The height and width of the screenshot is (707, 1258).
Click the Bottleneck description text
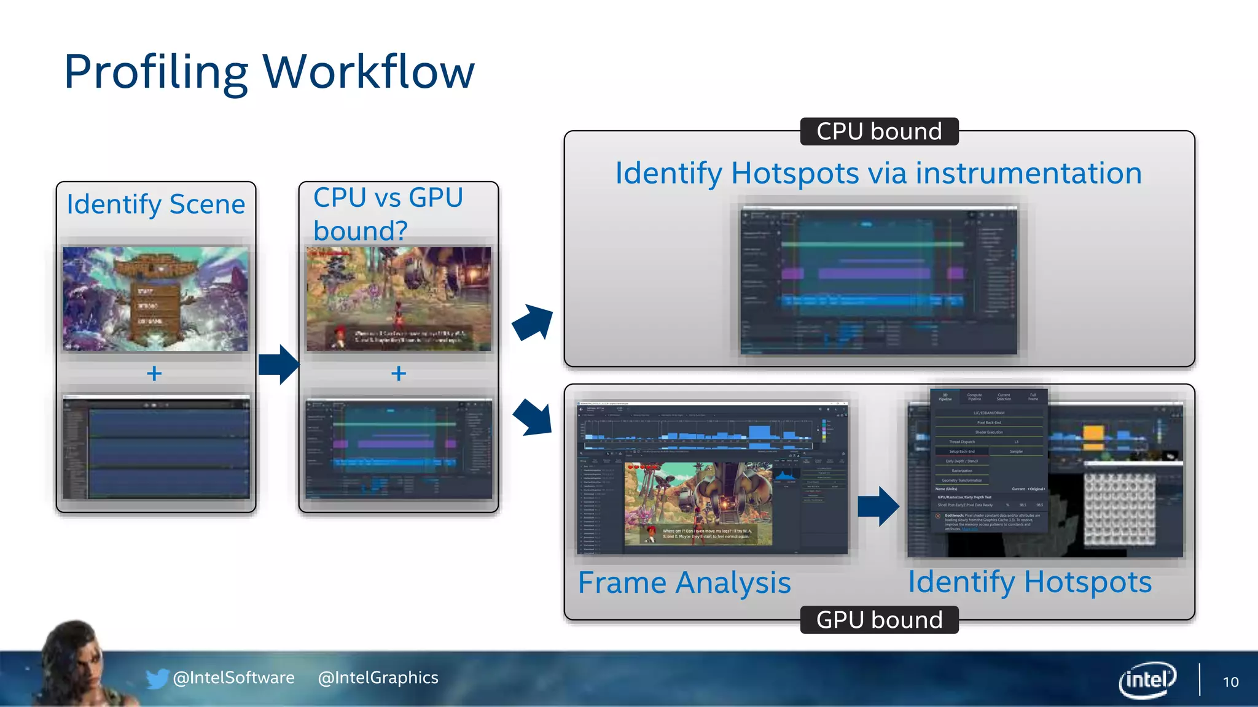click(x=992, y=521)
